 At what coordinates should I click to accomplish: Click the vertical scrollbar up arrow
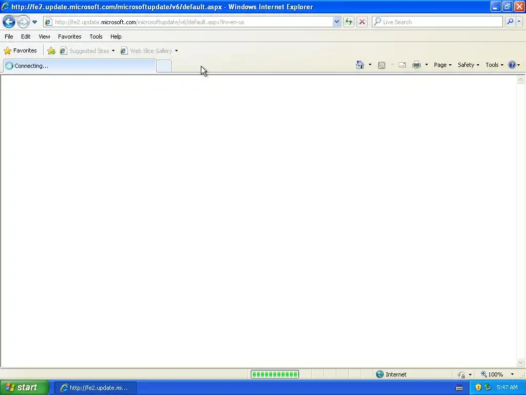(521, 80)
